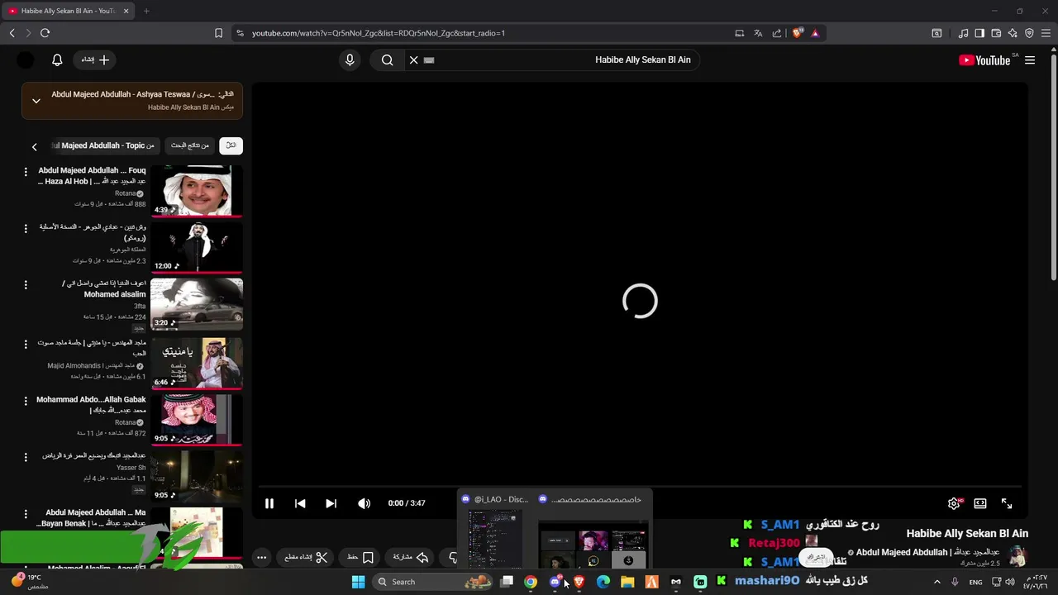Open the browser main menu
1058x595 pixels.
(1046, 33)
